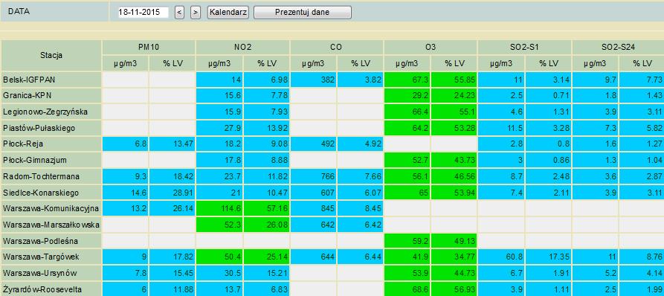The width and height of the screenshot is (664, 296).
Task: Click NO2 percent value 15.21 for Warszawa-Ursynów
Action: tap(266, 274)
